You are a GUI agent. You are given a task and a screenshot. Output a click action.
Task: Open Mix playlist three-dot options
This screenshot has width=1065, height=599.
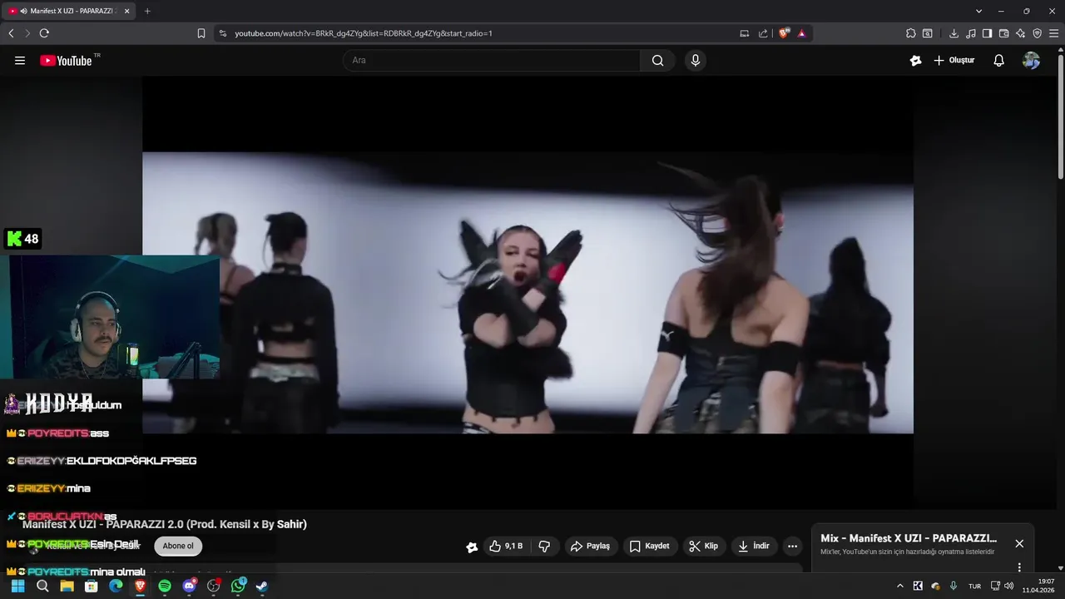tap(1019, 567)
